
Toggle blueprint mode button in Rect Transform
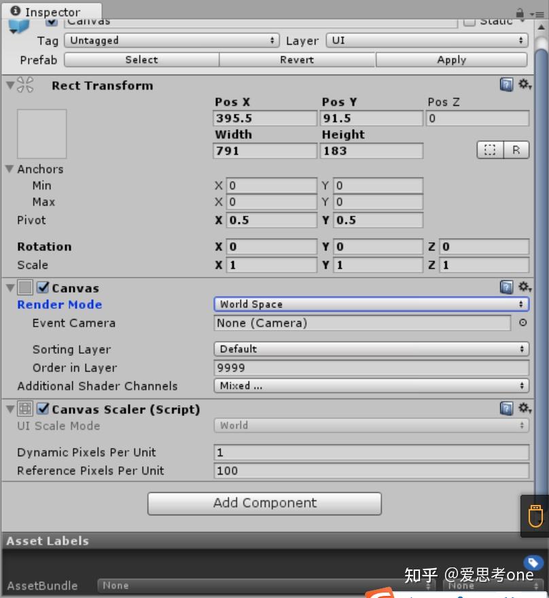(x=490, y=150)
